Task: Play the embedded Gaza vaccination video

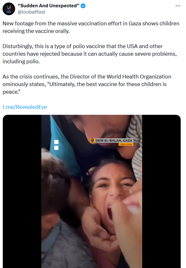Action: (92, 191)
